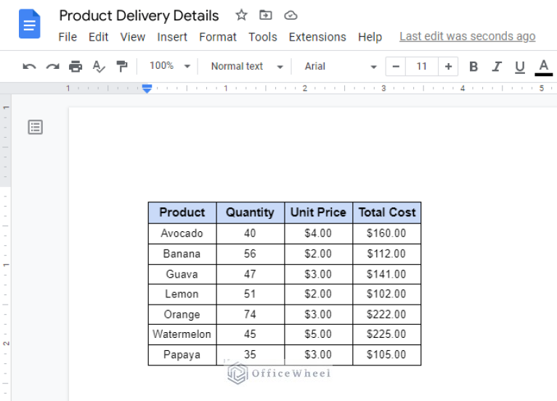
Task: Click the $4.00 unit price cell
Action: (x=318, y=233)
